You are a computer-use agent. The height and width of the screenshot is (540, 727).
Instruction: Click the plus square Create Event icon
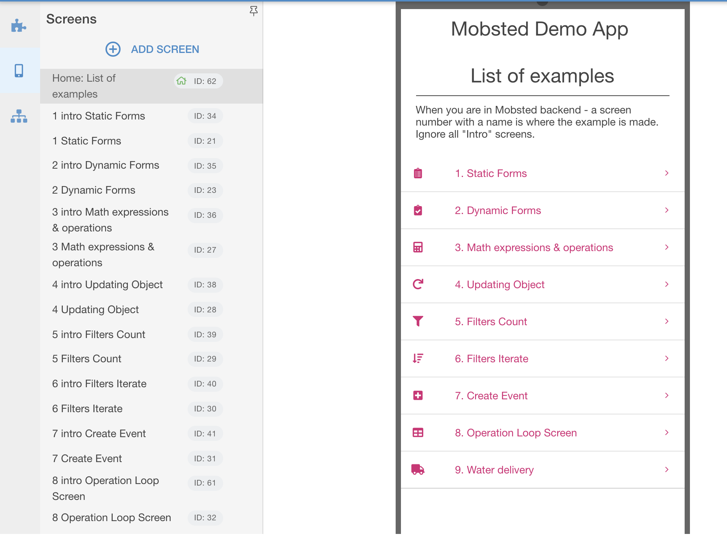[x=418, y=396]
